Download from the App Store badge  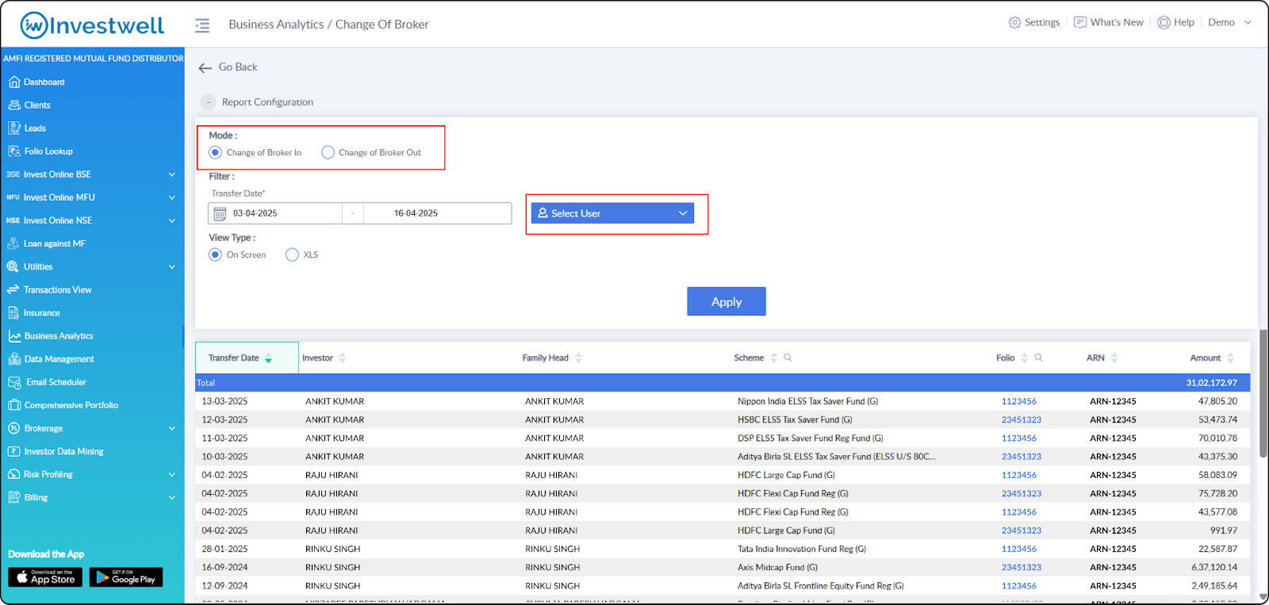pos(45,577)
